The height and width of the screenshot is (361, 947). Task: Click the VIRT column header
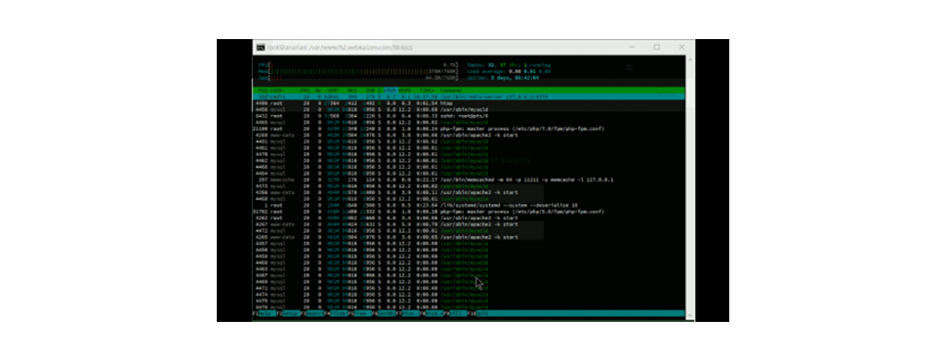pyautogui.click(x=333, y=91)
